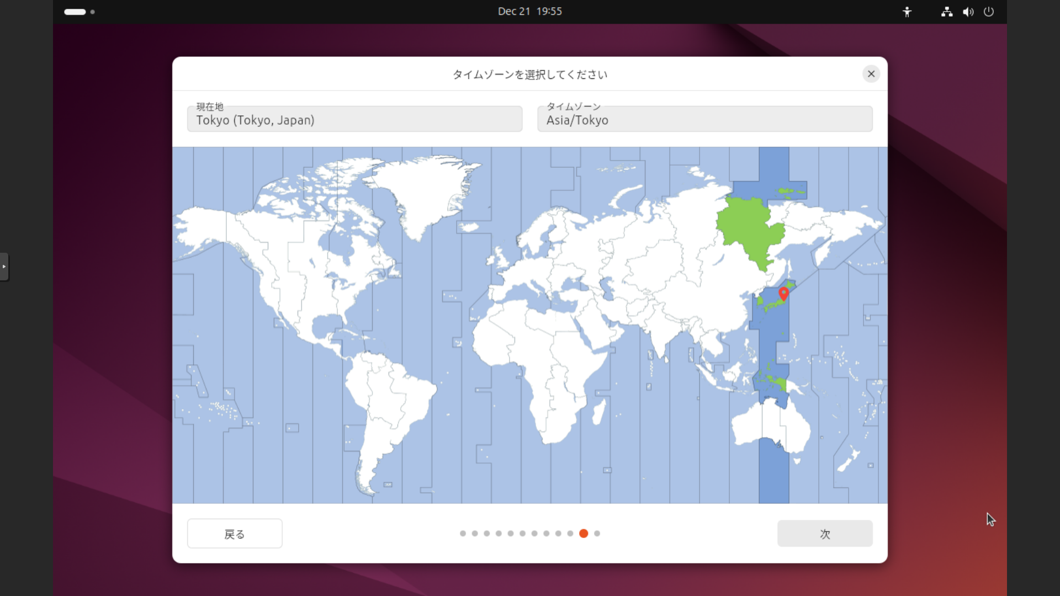1060x596 pixels.
Task: Click the red location pin on Japan
Action: click(x=783, y=292)
